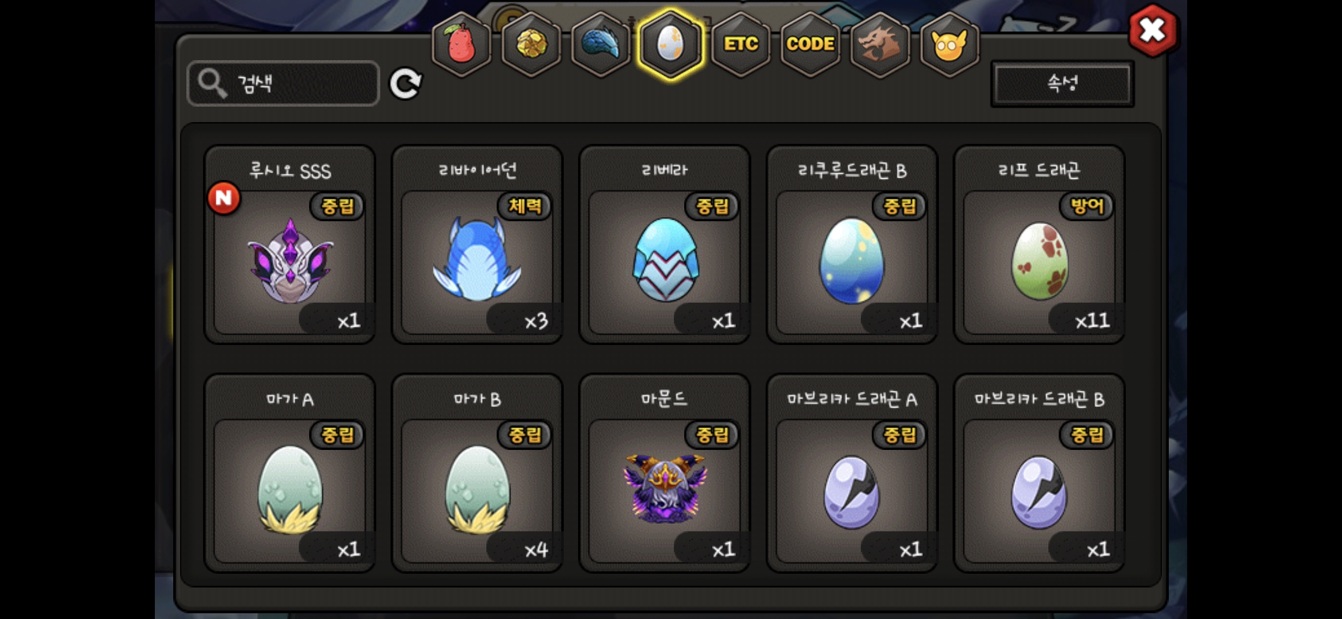This screenshot has width=1342, height=619.
Task: Select the 루시오 SSS egg
Action: click(290, 245)
